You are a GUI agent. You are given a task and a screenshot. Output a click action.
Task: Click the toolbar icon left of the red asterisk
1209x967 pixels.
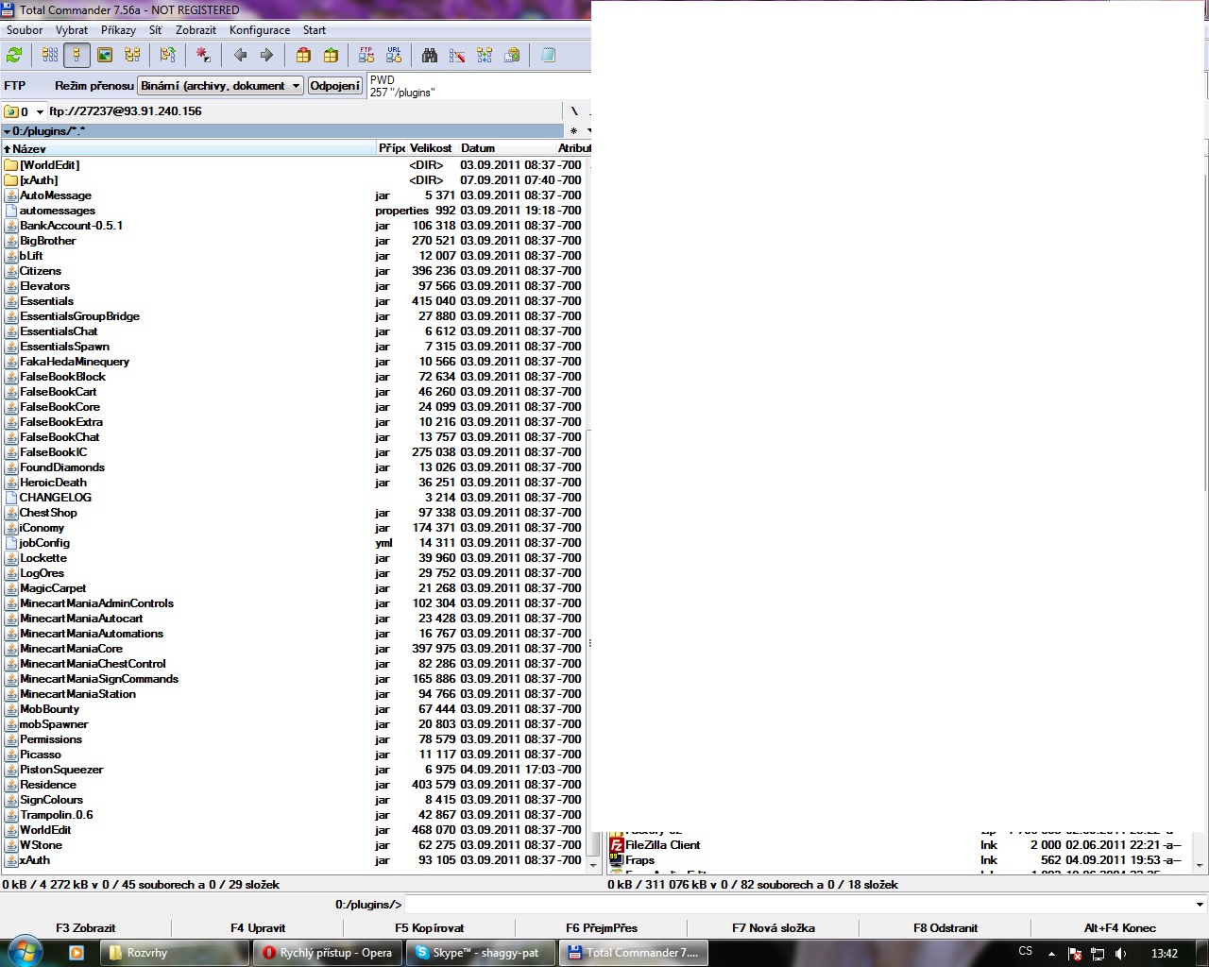click(x=168, y=56)
